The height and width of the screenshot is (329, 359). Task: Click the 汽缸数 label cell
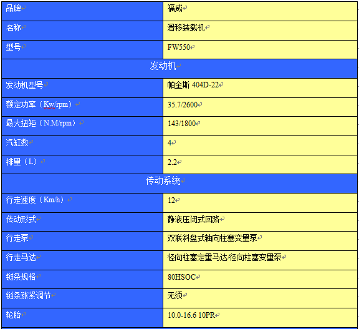click(82, 145)
